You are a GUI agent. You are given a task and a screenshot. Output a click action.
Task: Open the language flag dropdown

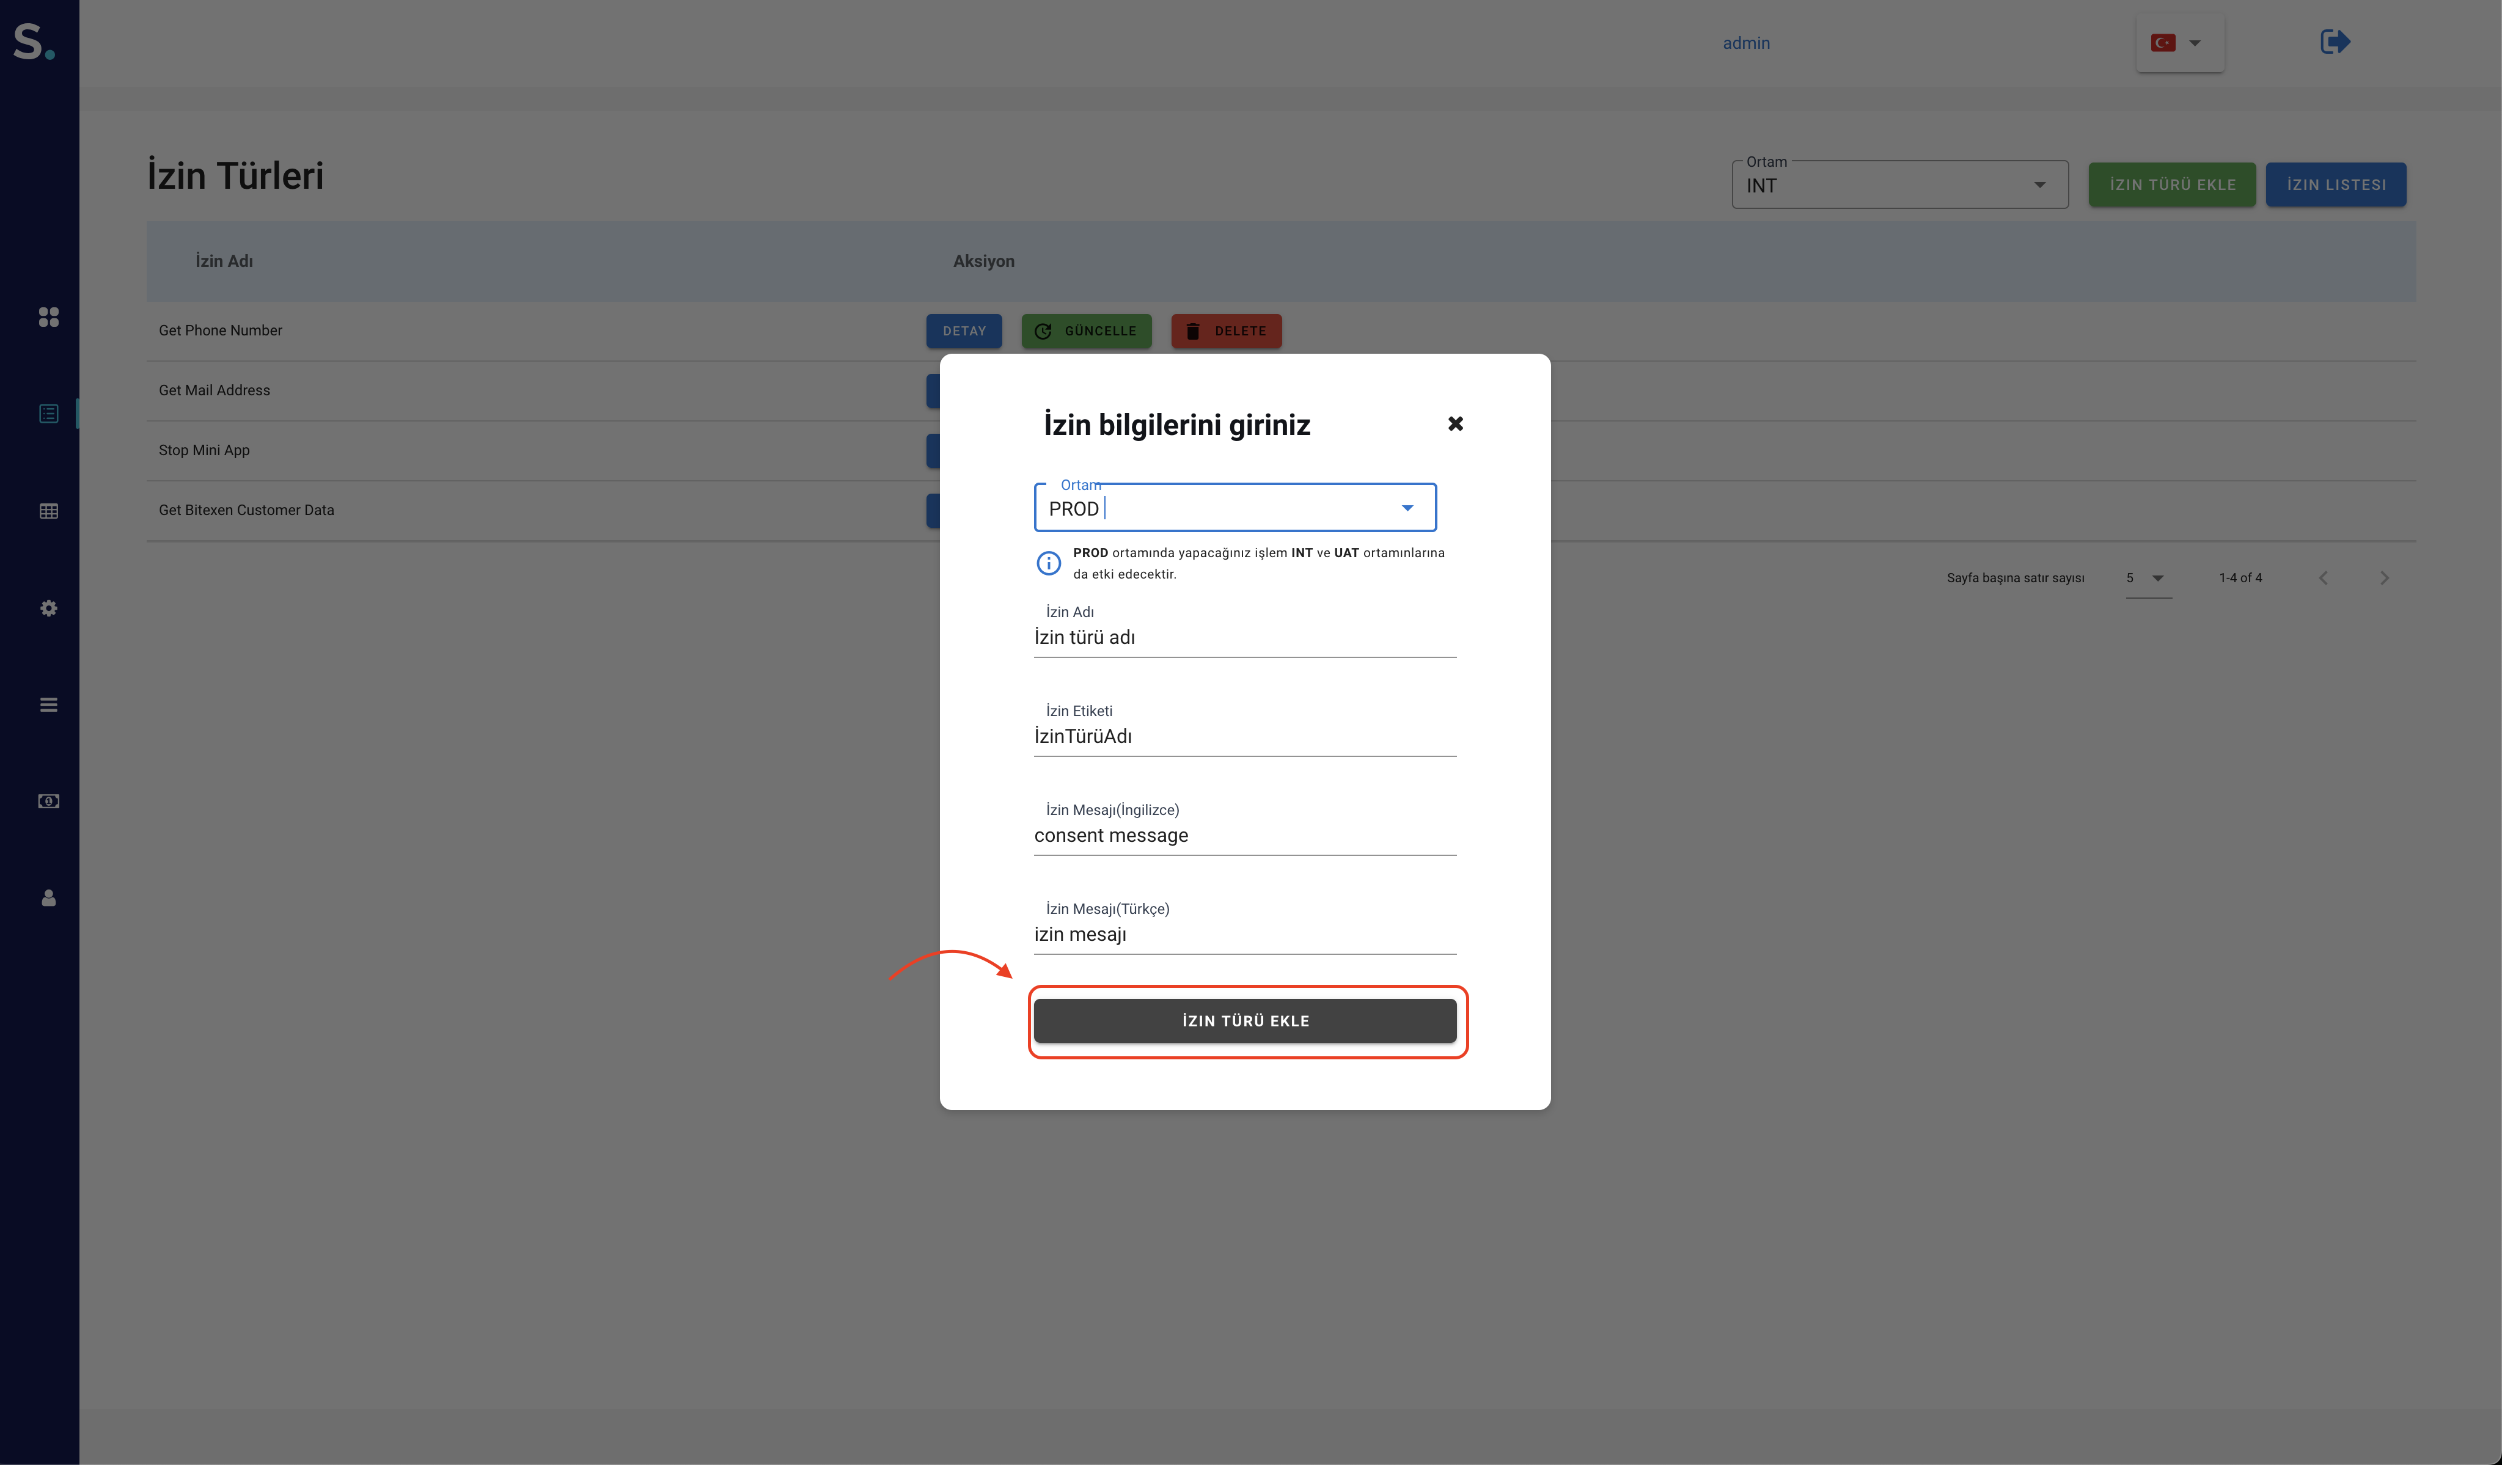point(2178,43)
